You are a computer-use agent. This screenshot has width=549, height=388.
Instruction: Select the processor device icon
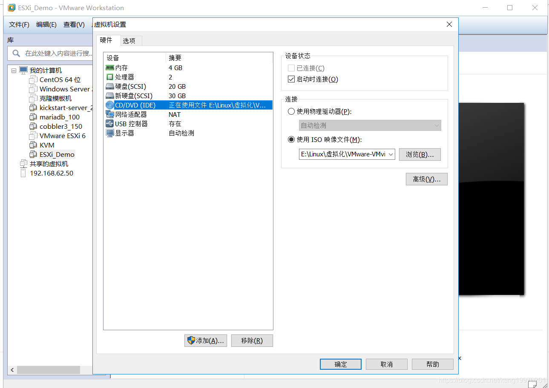pos(109,77)
